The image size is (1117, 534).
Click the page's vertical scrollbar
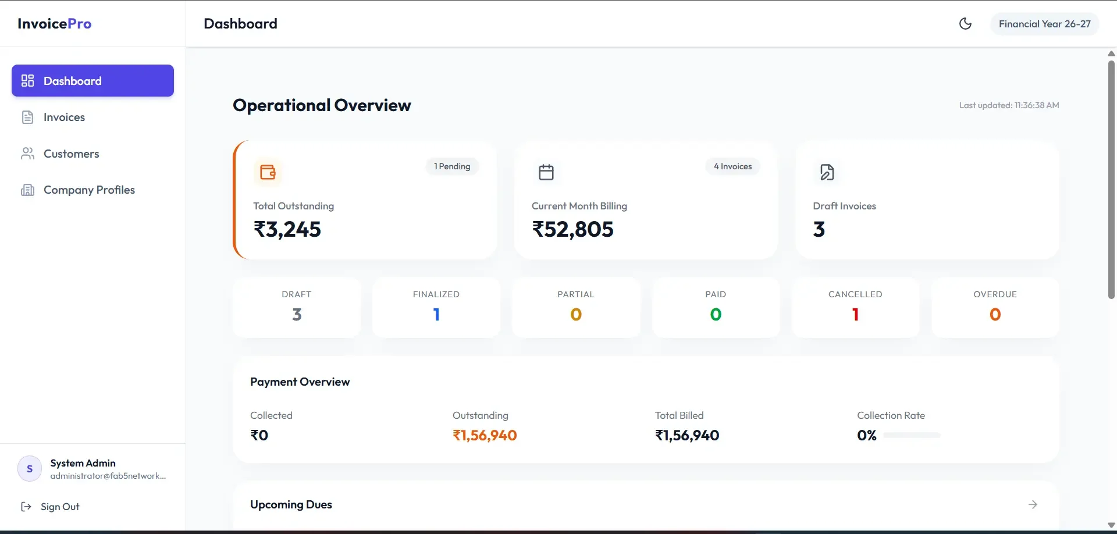pos(1111,180)
